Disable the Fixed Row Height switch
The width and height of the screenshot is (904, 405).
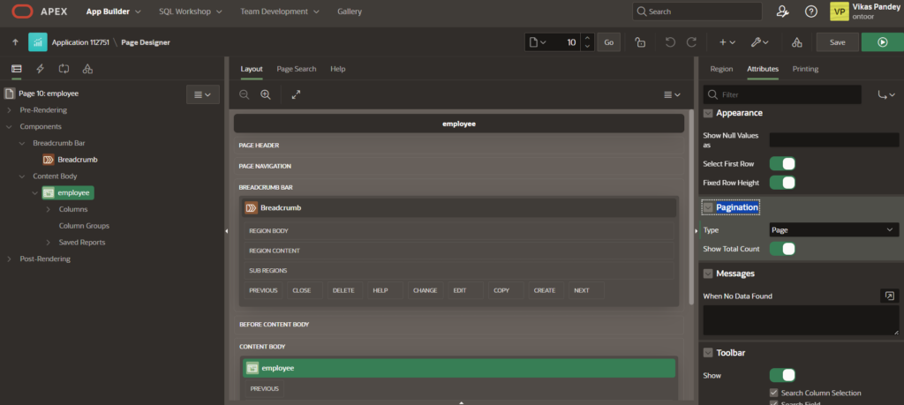coord(782,183)
